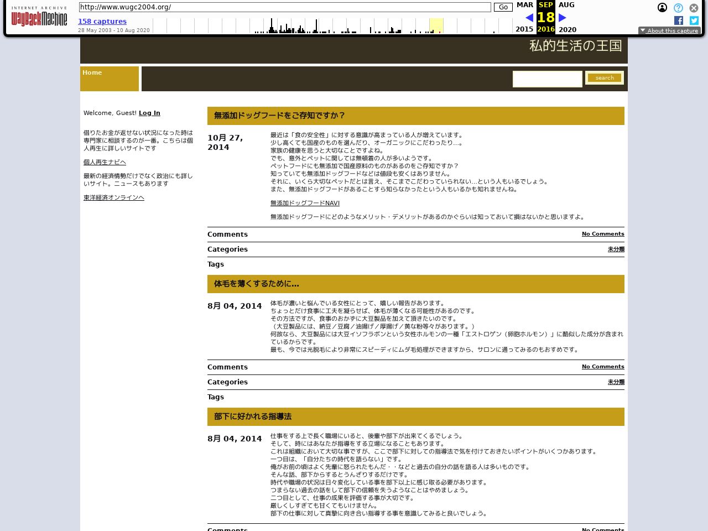The height and width of the screenshot is (531, 708).
Task: Share capture on Facebook
Action: [678, 20]
